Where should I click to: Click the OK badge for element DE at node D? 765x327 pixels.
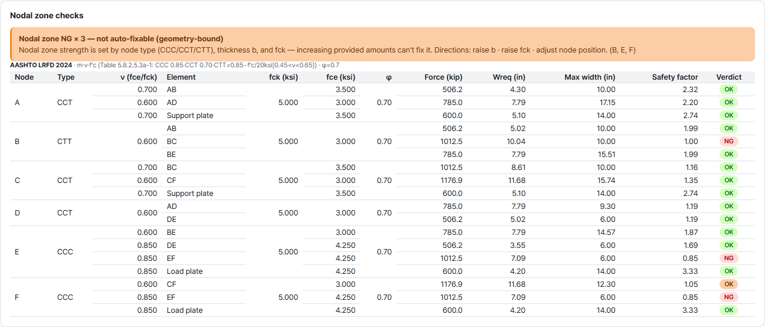tap(728, 220)
